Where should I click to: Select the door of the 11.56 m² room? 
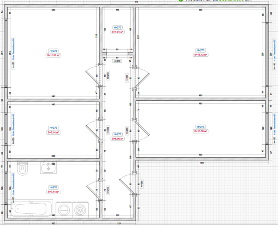(93, 76)
